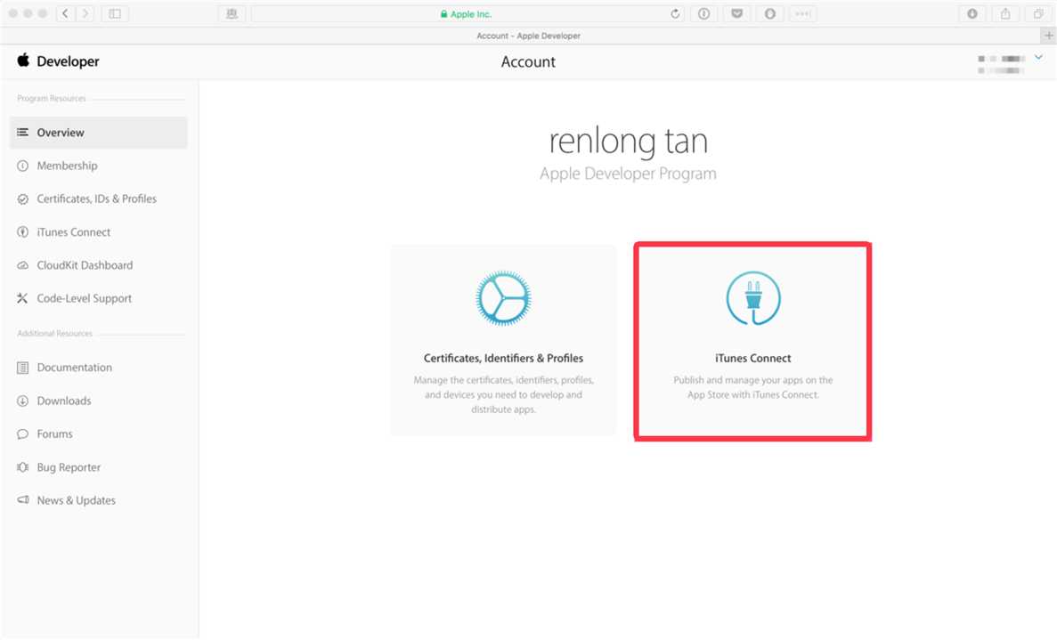1057x640 pixels.
Task: Click the Membership info icon
Action: point(22,166)
